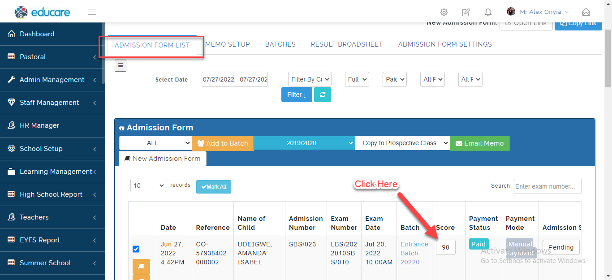Expand Admin Management sidebar submenu
The image size is (612, 280).
pos(95,80)
